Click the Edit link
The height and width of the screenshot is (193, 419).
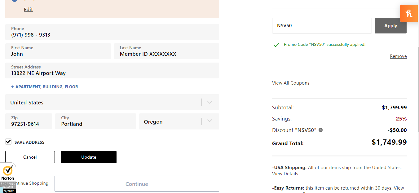click(28, 10)
